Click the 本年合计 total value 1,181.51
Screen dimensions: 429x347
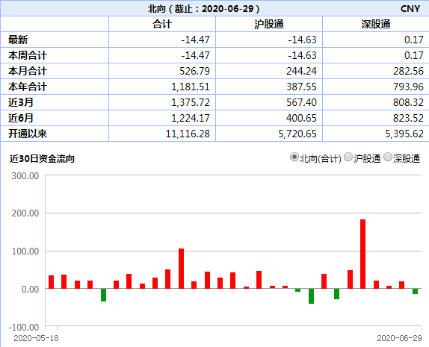pos(191,87)
